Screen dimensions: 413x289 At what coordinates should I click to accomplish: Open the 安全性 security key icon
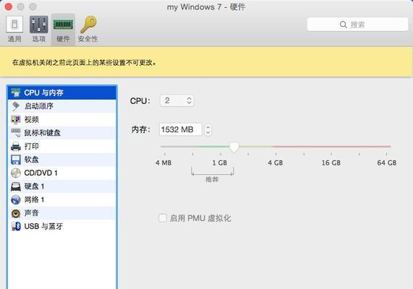(88, 25)
